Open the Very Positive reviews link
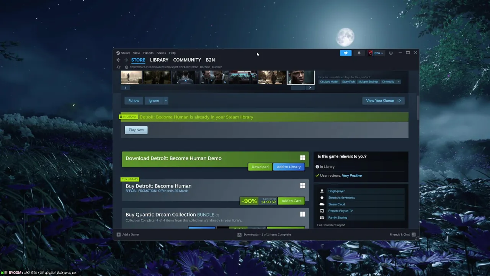 [352, 176]
